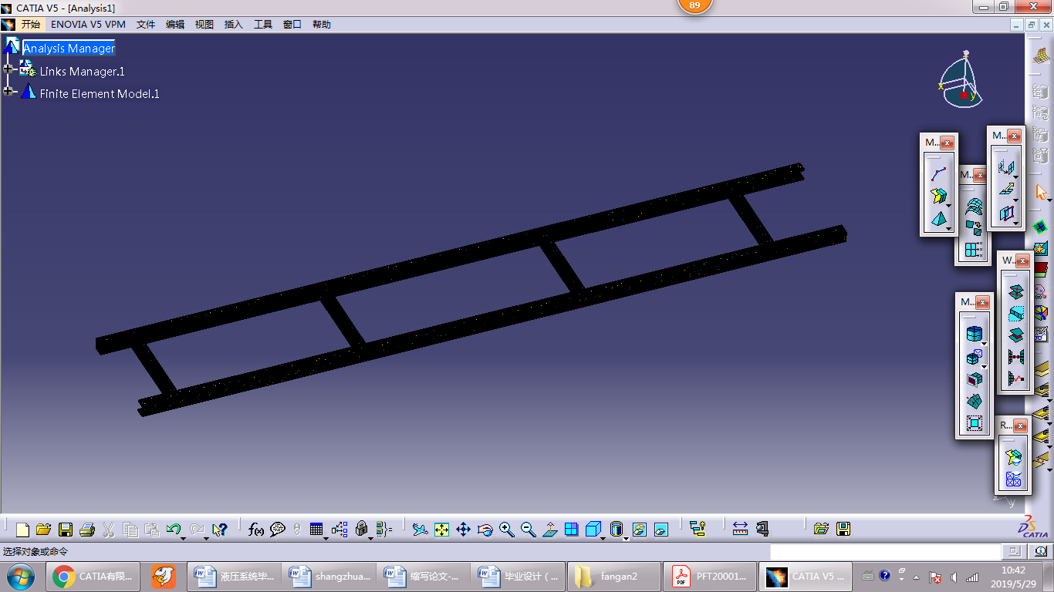Open the fangan2 folder taskbar item
The width and height of the screenshot is (1054, 592).
click(x=613, y=576)
